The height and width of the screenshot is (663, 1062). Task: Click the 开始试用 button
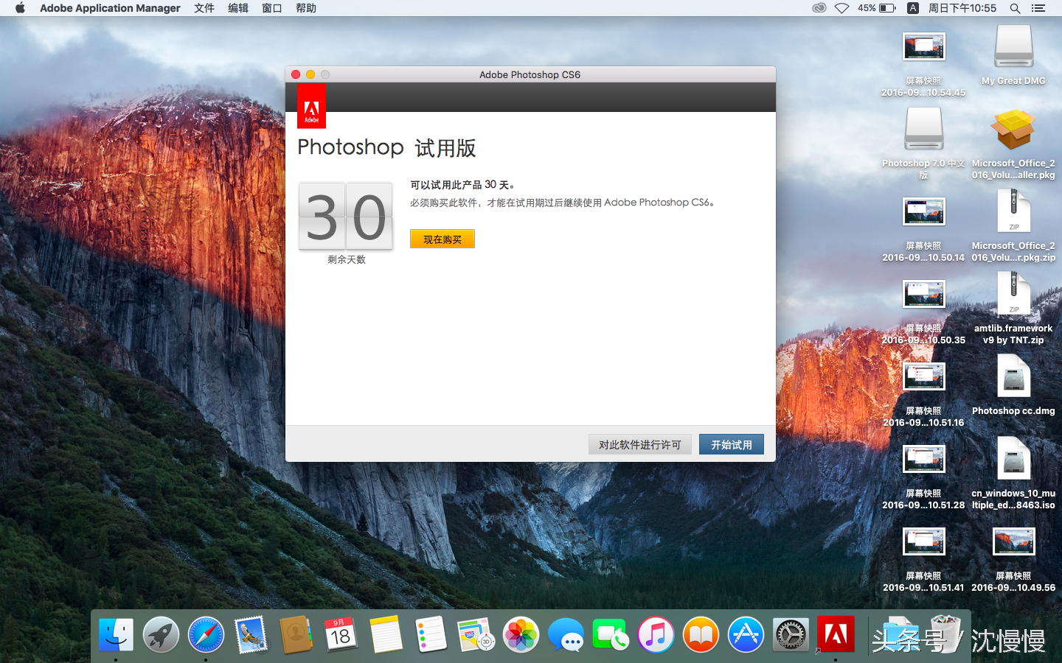click(731, 444)
